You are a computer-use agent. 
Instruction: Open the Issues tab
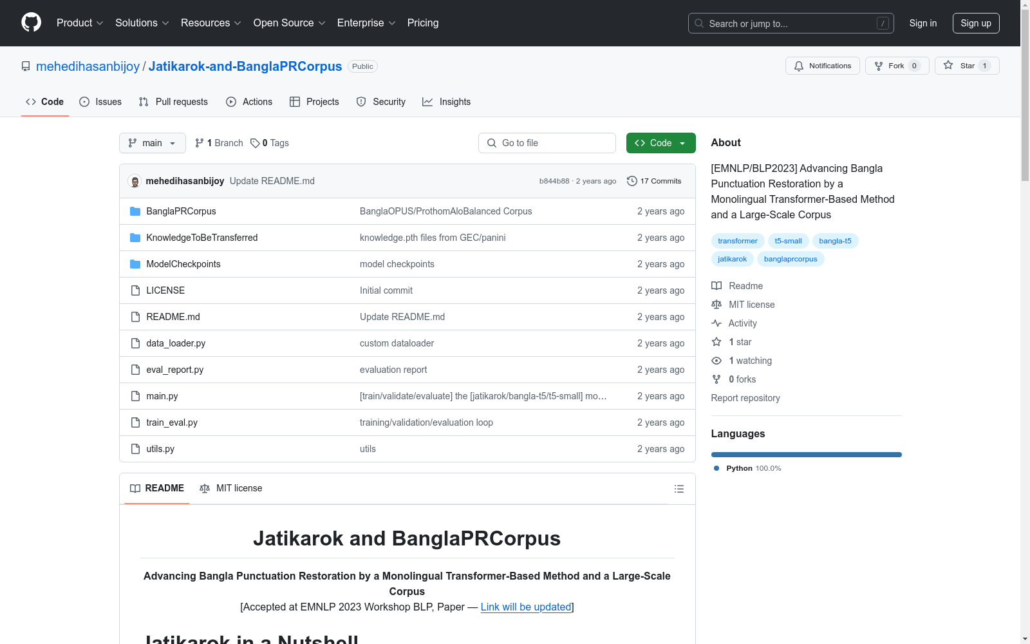tap(100, 102)
